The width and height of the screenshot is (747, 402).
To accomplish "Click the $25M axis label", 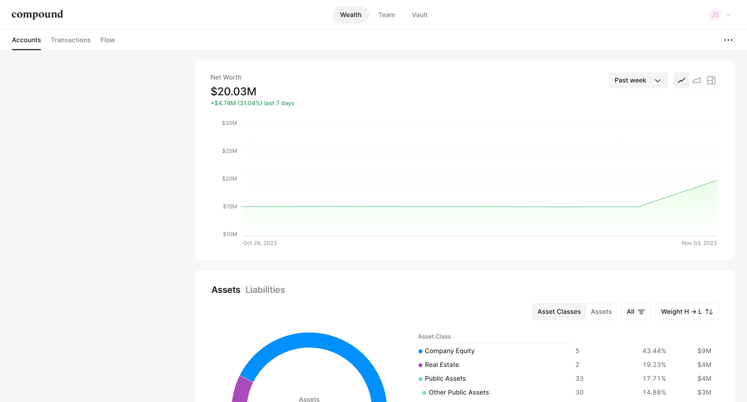I will tap(230, 151).
